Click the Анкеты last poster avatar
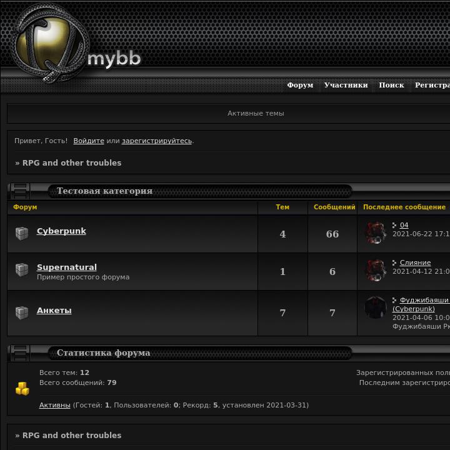 click(376, 307)
